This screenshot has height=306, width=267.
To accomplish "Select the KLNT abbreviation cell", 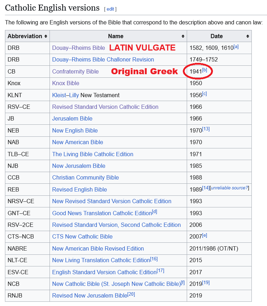I will [x=27, y=95].
